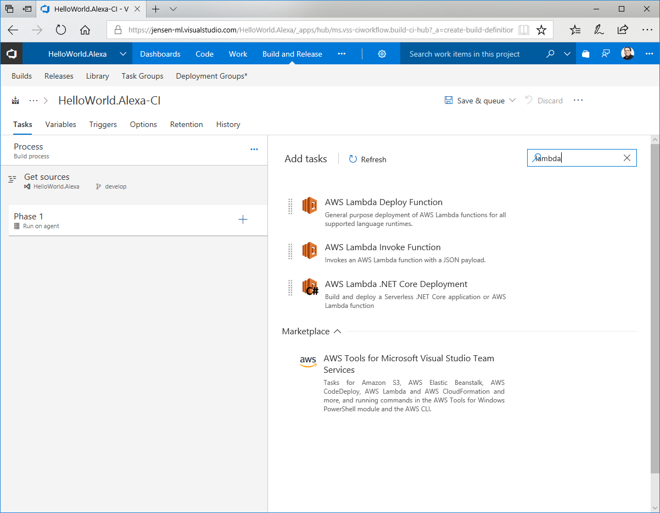Open the settings gear in the navigation bar

(382, 54)
